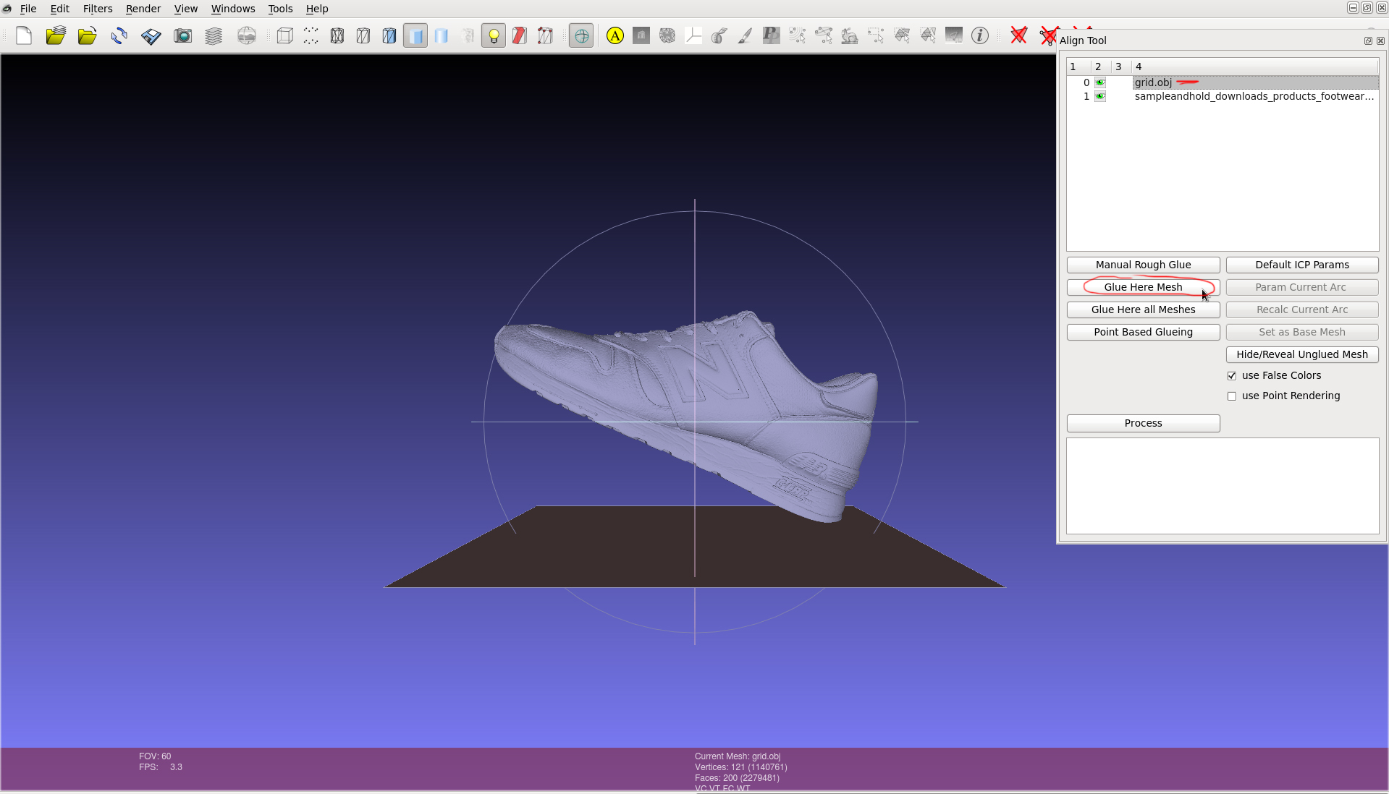Reload the current mesh

pyautogui.click(x=119, y=35)
